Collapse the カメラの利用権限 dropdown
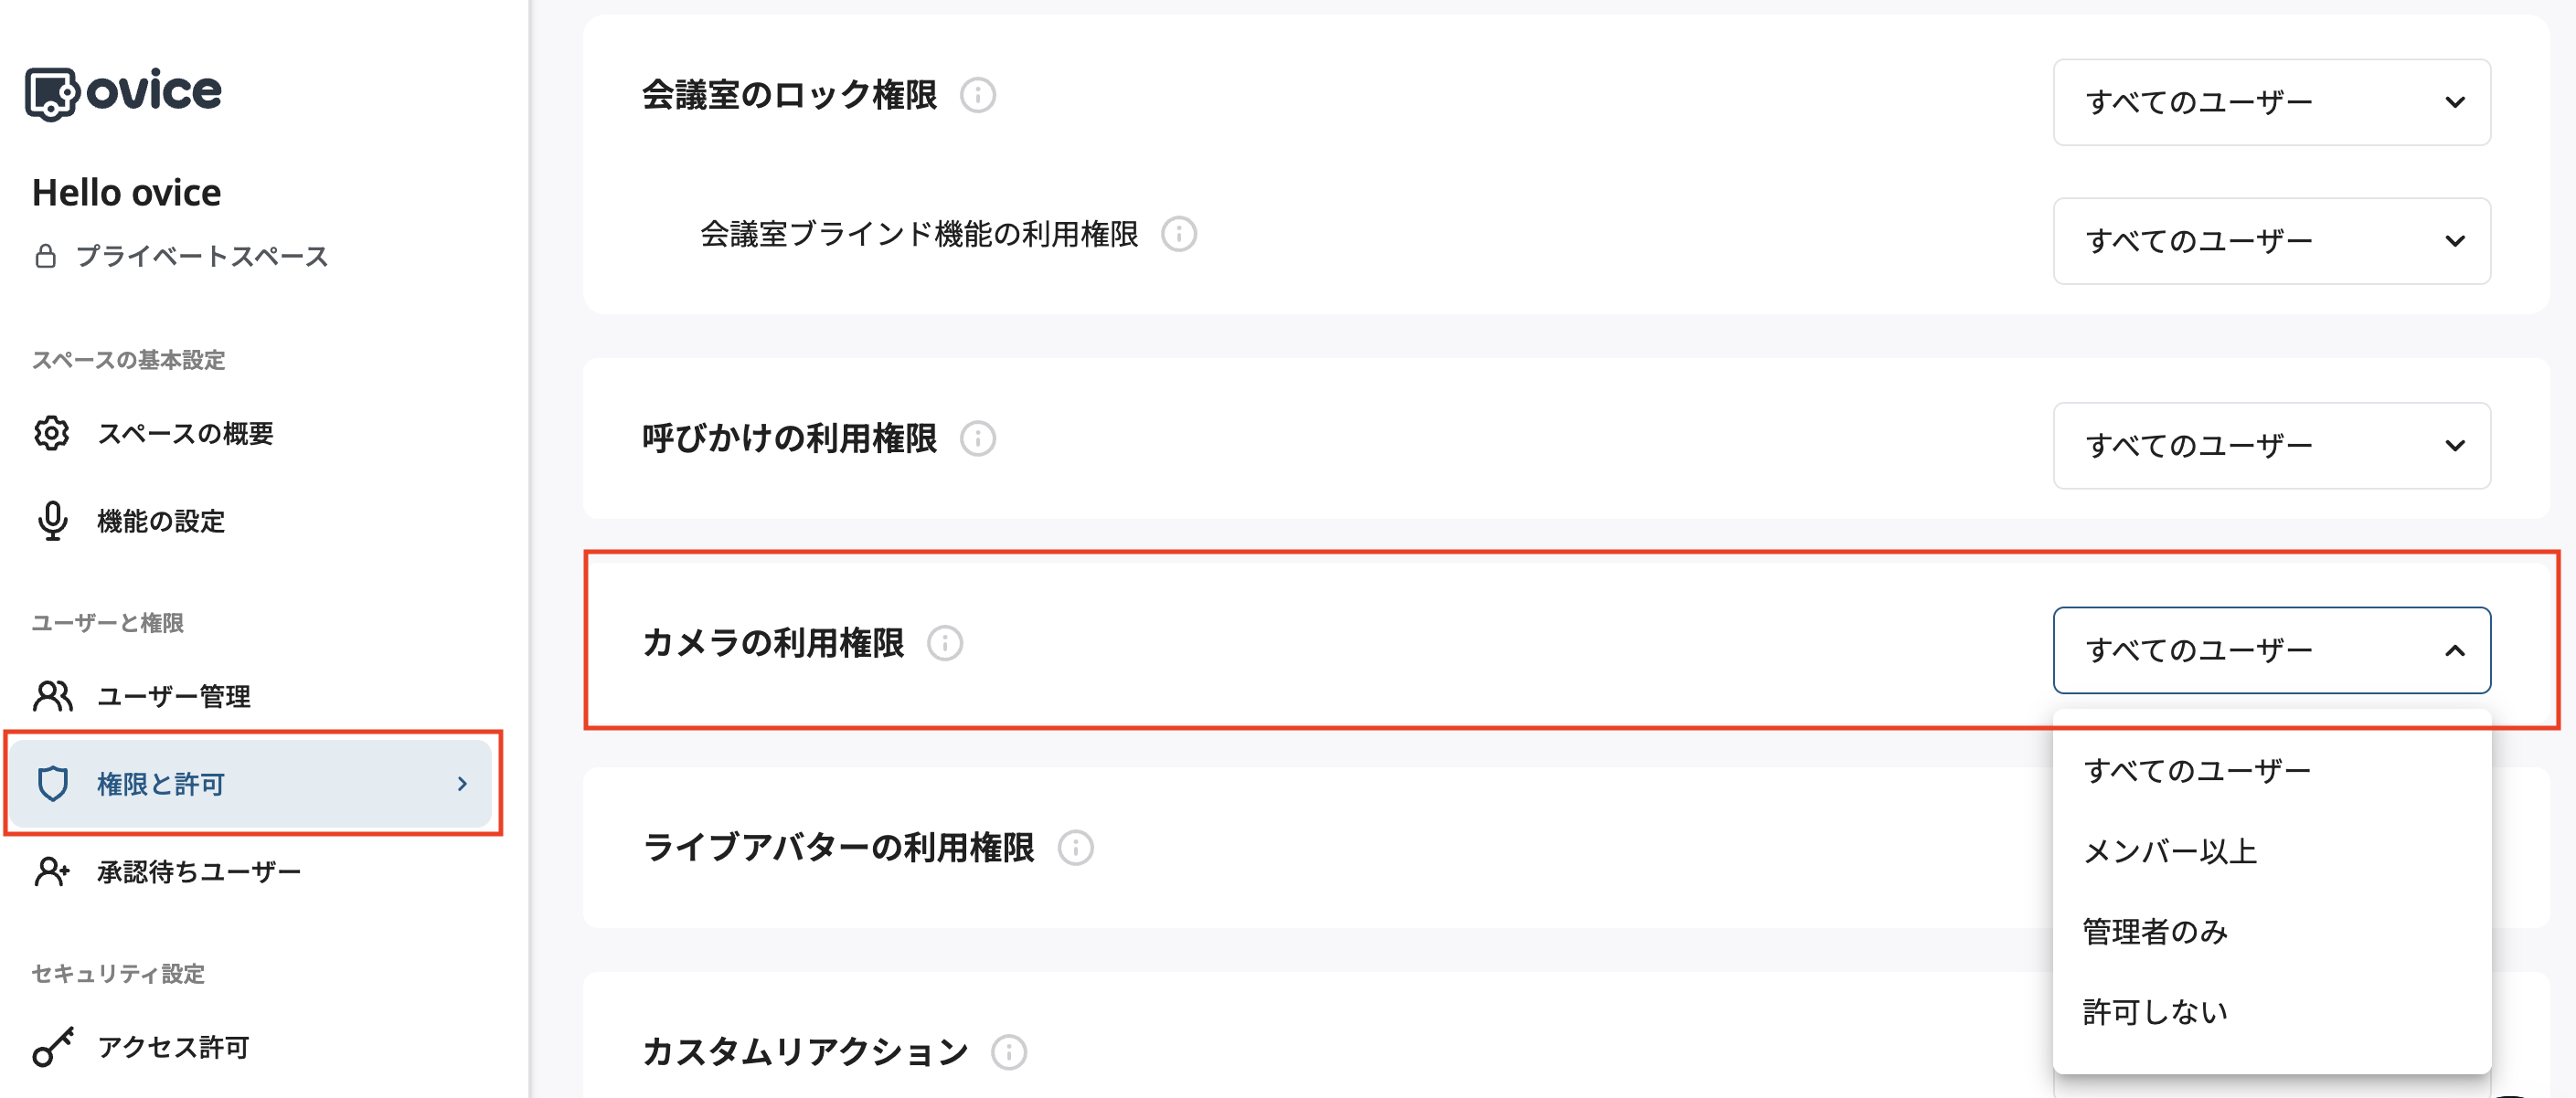Image resolution: width=2576 pixels, height=1098 pixels. pos(2270,650)
